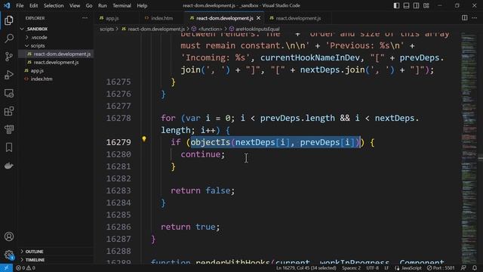The height and width of the screenshot is (272, 483).
Task: Open app.js from Explorer tree
Action: [56, 70]
